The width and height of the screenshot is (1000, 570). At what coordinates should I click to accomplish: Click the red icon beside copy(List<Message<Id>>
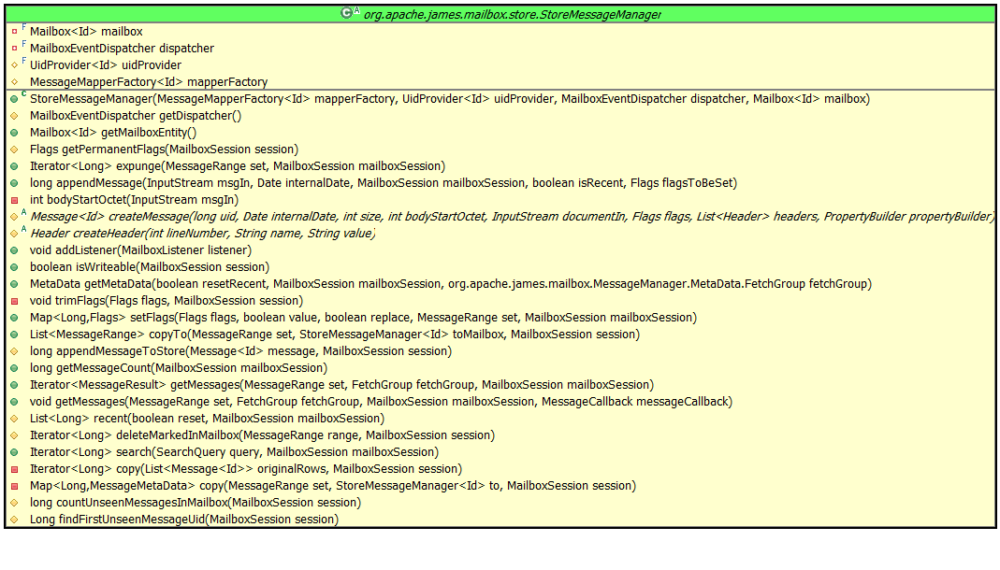click(x=14, y=469)
